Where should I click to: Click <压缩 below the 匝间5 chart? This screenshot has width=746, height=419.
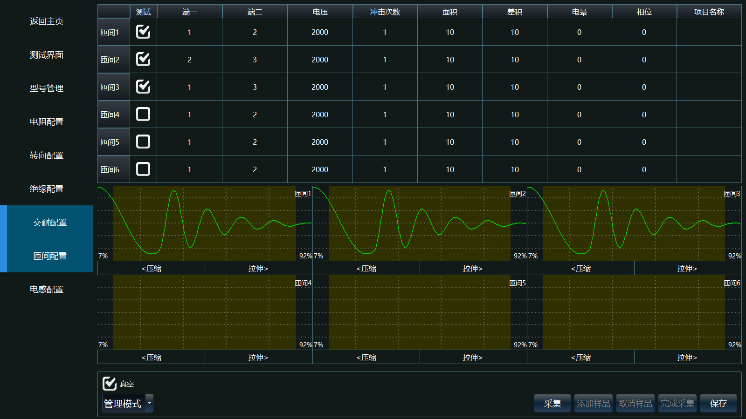click(x=366, y=358)
